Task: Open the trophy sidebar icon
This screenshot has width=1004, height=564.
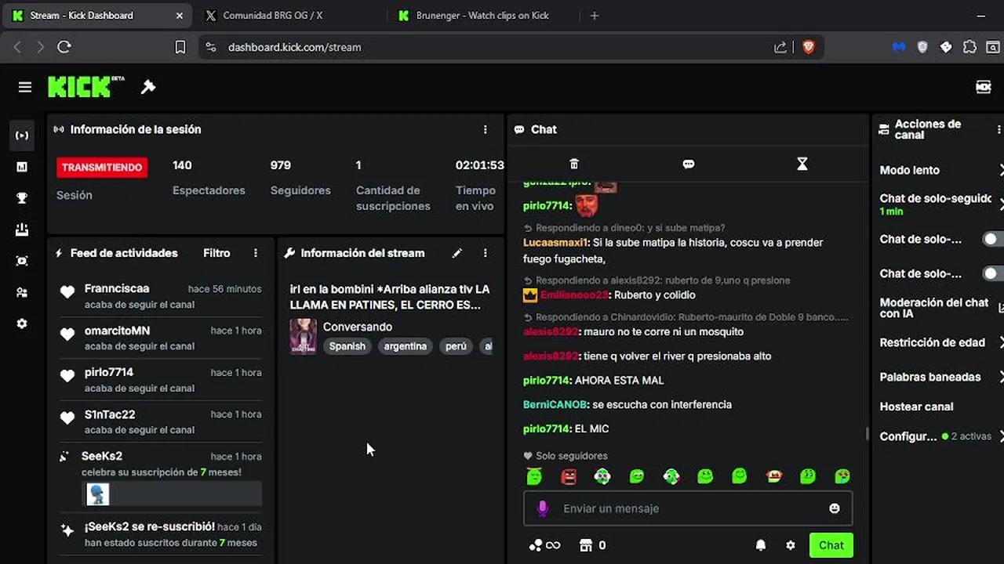Action: coord(22,198)
